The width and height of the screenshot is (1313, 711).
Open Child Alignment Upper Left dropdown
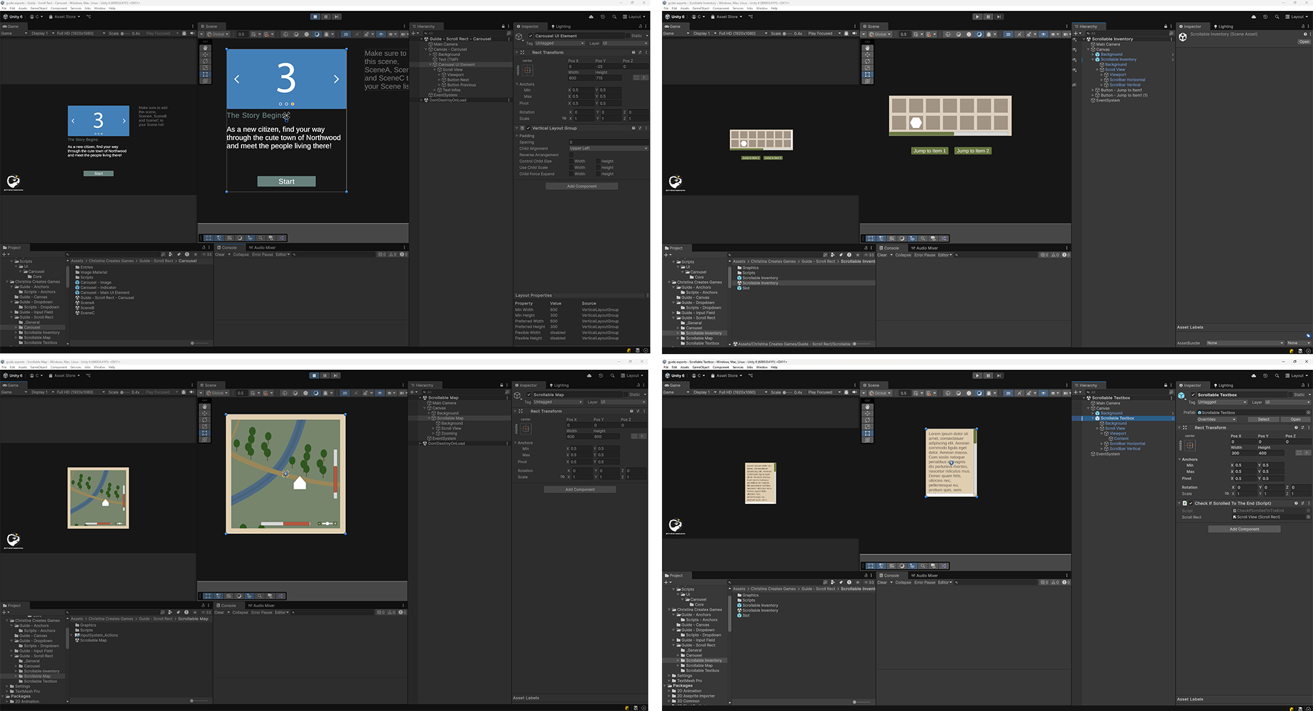pyautogui.click(x=608, y=149)
